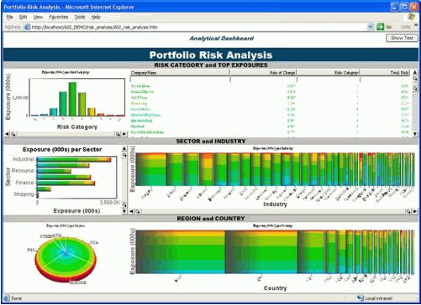This screenshot has width=421, height=305.
Task: Open the Favorites menu
Action: point(59,17)
